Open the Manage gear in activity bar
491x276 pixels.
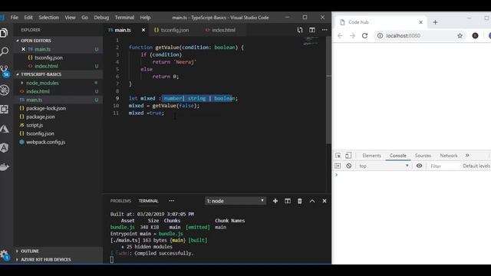coord(5,255)
